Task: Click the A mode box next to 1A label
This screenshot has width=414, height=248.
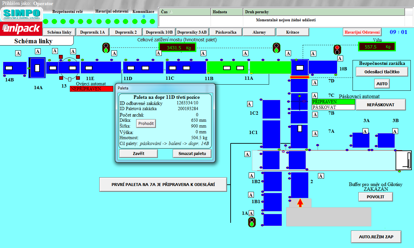Action: (x=251, y=213)
